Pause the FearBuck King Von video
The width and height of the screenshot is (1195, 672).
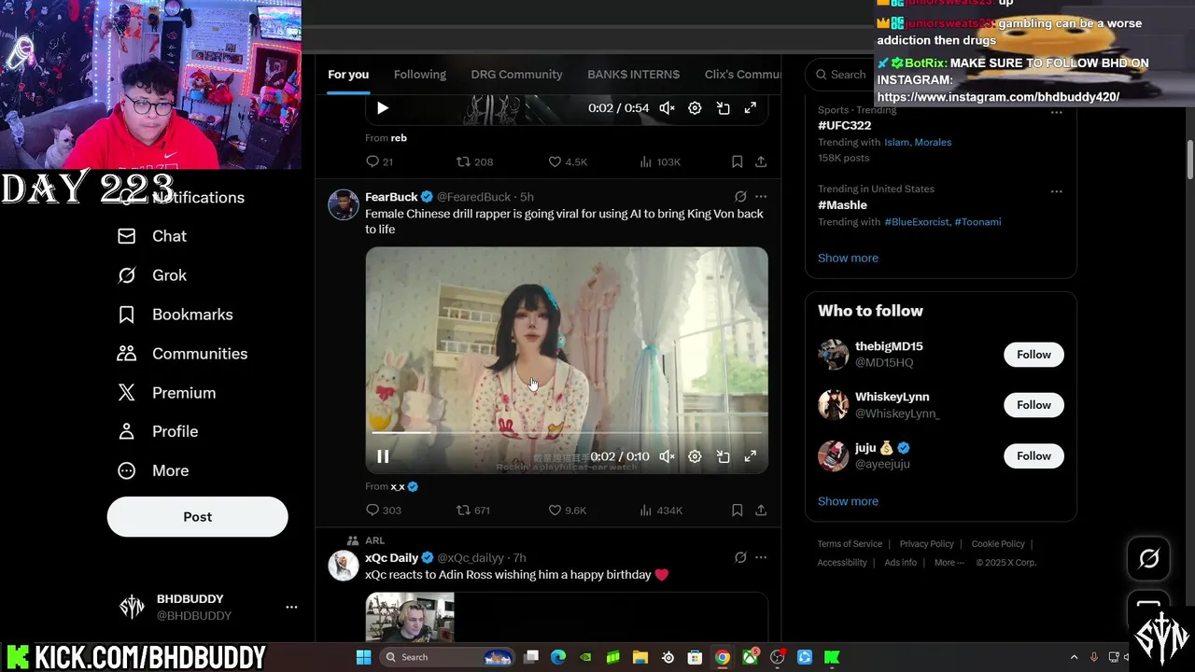(x=383, y=456)
